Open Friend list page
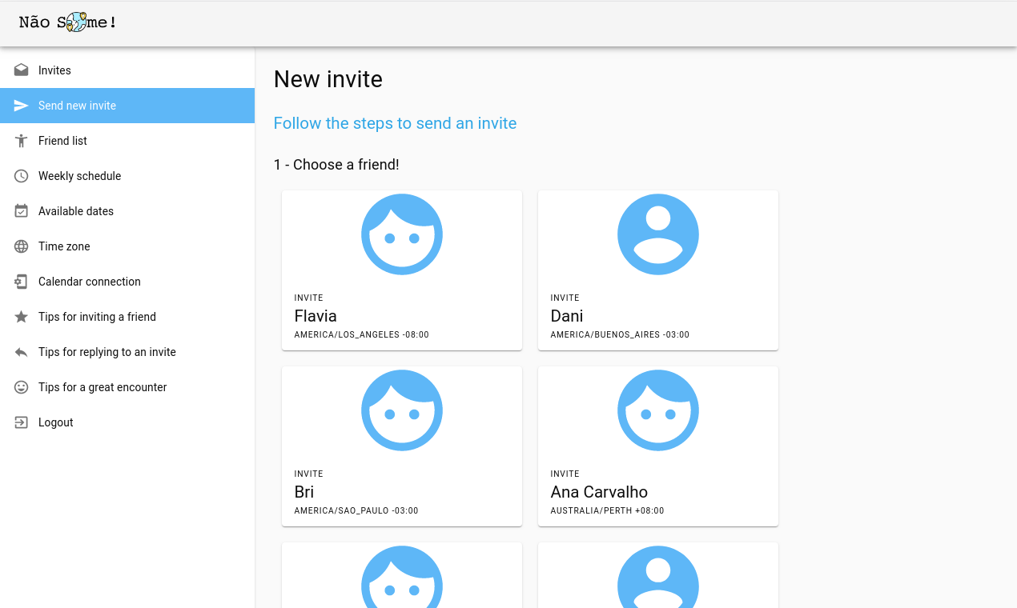 pos(127,141)
